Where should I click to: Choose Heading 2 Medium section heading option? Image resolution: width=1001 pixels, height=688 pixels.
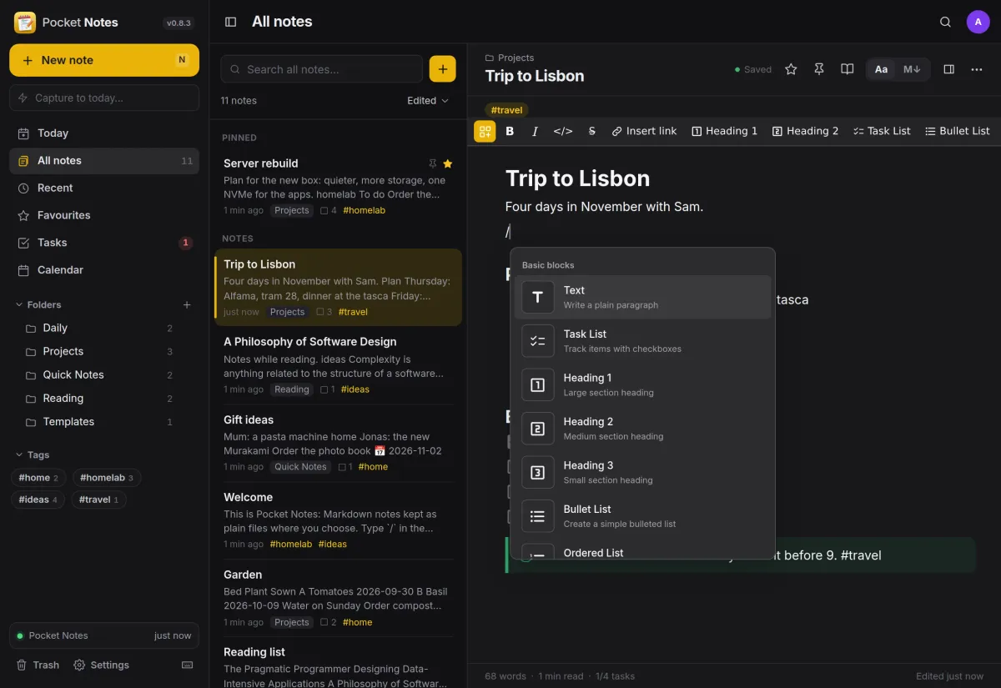point(642,429)
